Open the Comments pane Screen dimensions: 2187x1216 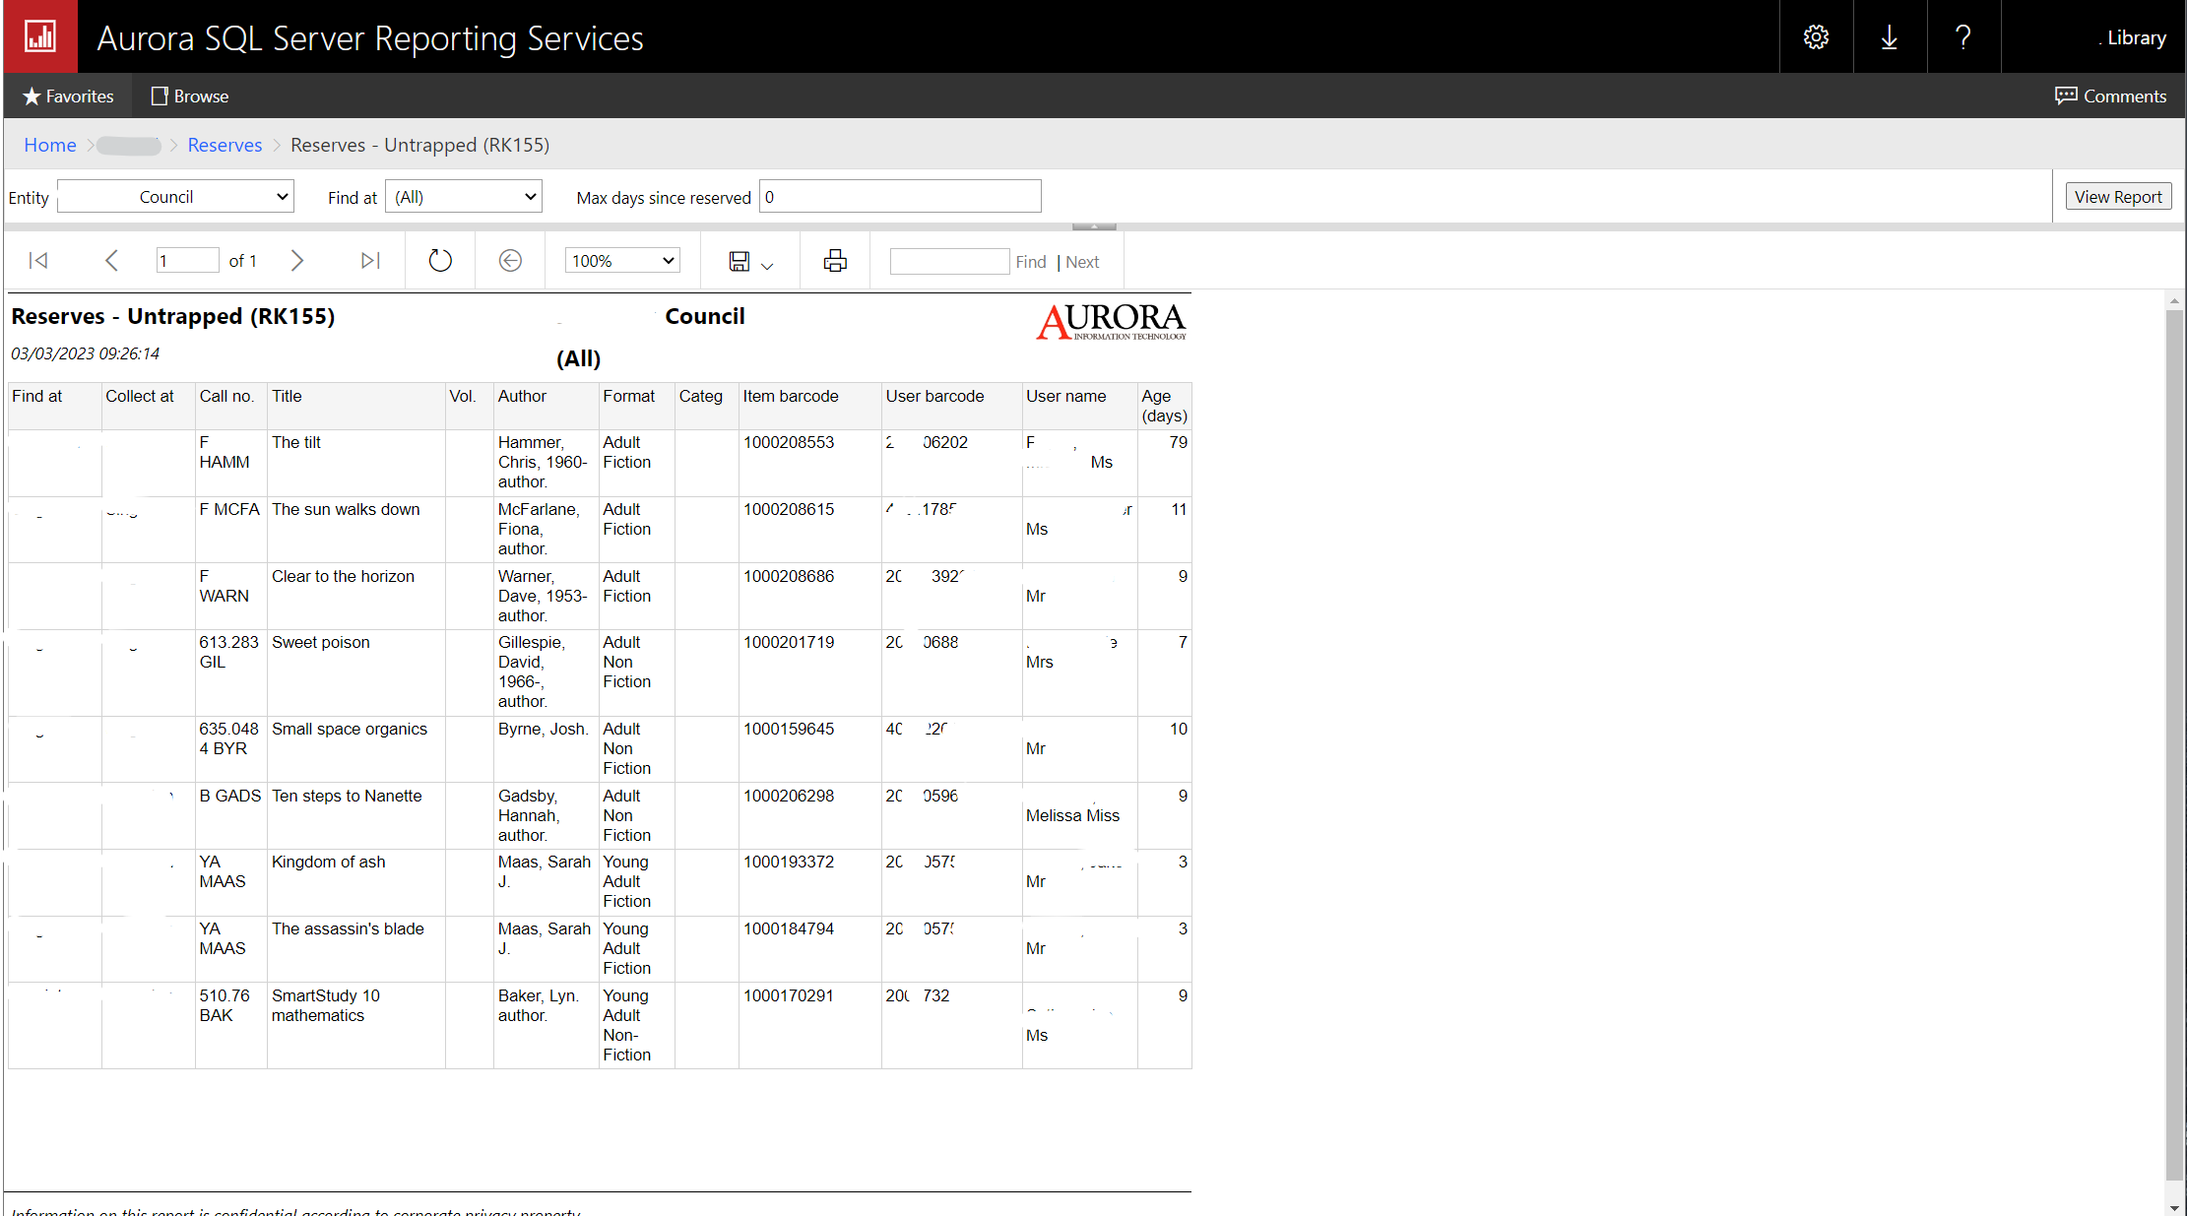(x=2110, y=96)
